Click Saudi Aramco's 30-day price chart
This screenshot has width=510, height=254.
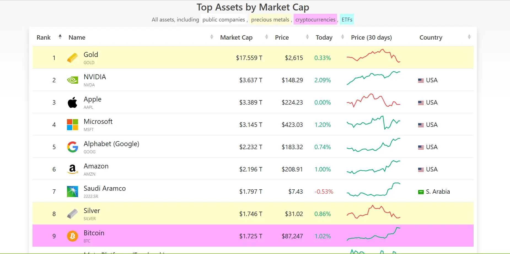tap(374, 190)
